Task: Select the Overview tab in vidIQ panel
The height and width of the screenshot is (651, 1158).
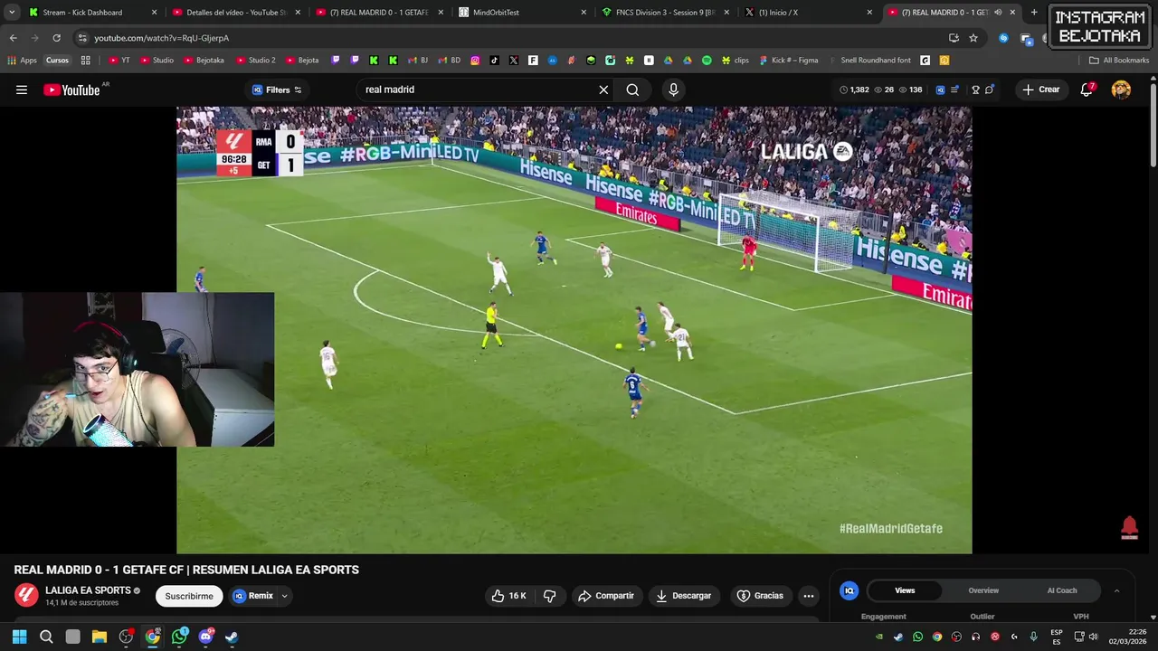Action: (x=983, y=590)
